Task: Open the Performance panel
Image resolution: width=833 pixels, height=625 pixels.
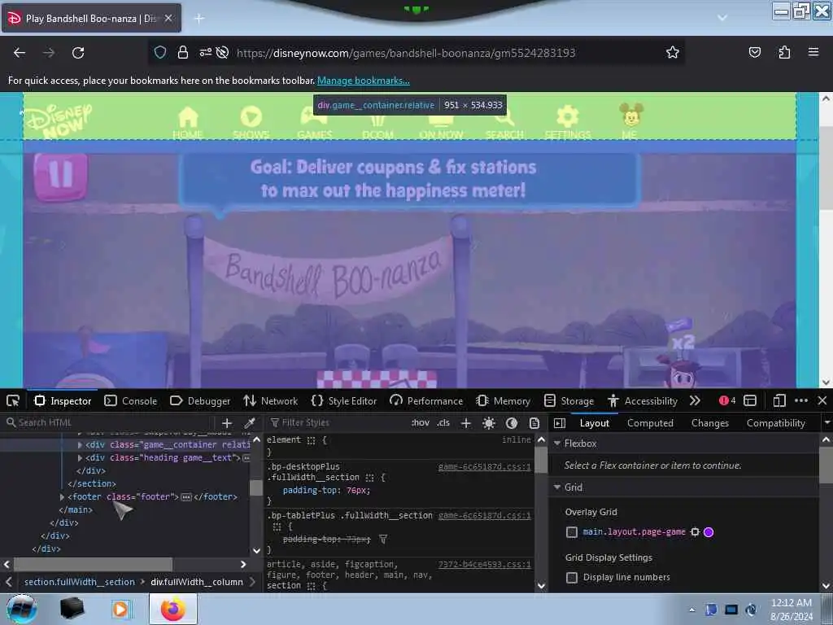Action: point(426,400)
